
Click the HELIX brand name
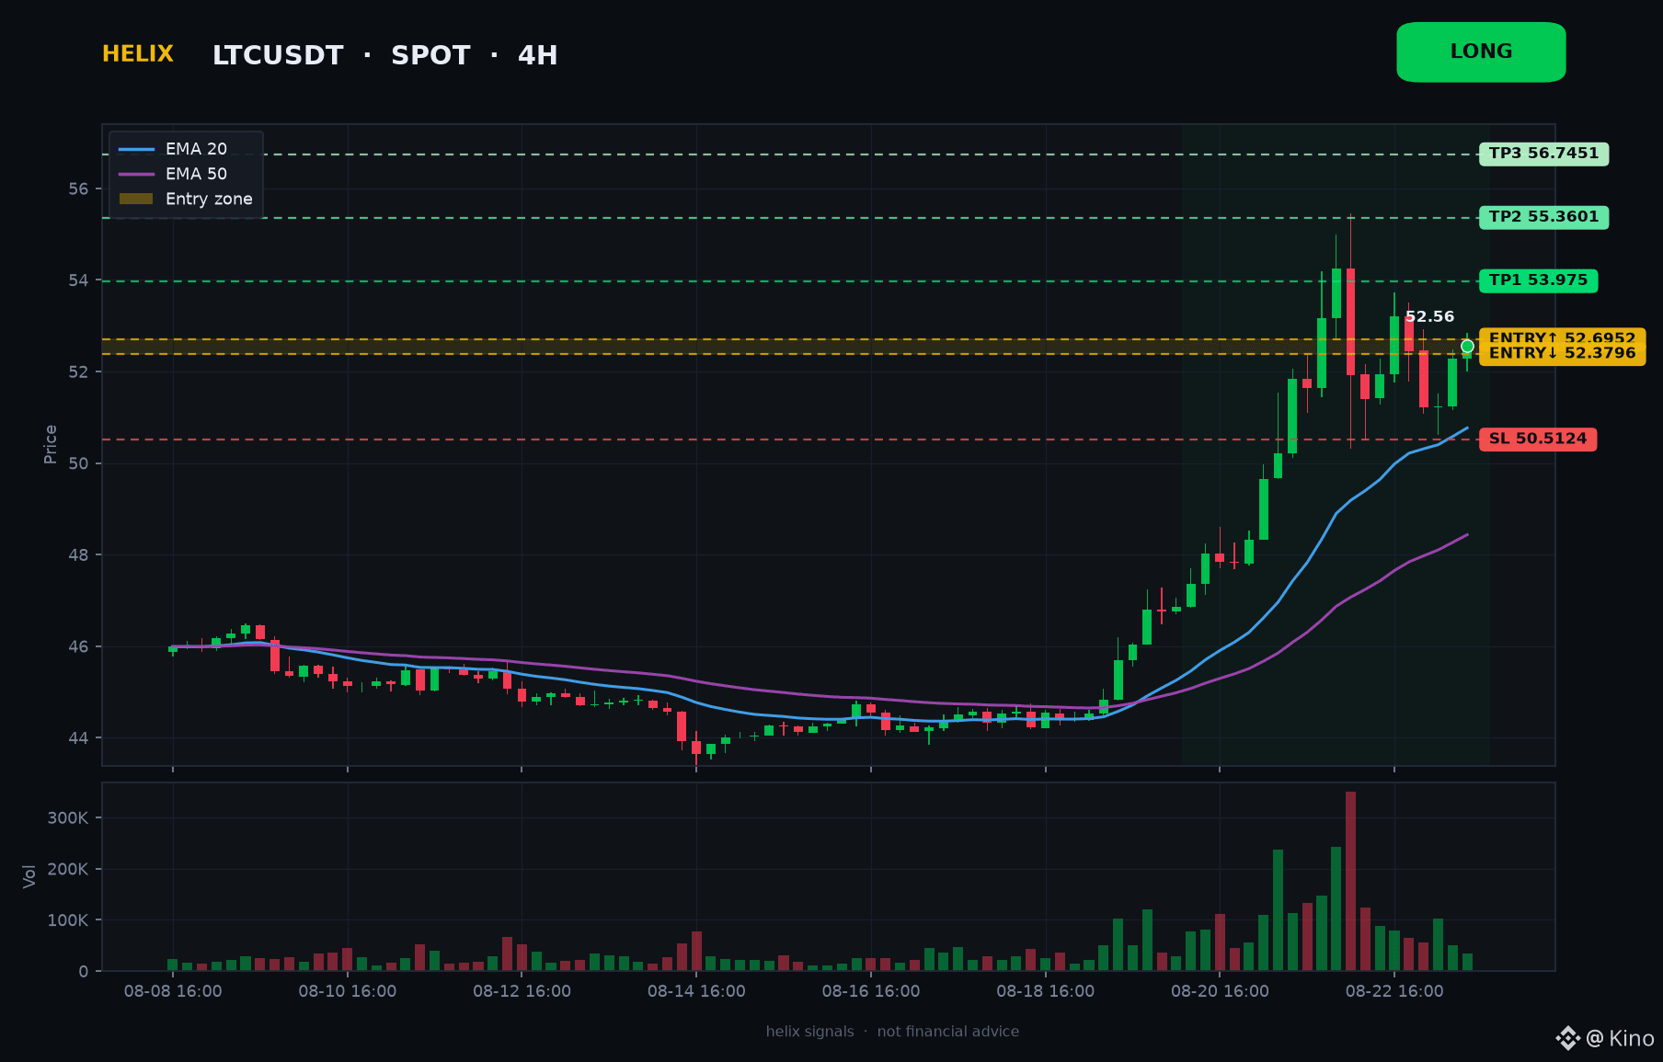(x=138, y=54)
